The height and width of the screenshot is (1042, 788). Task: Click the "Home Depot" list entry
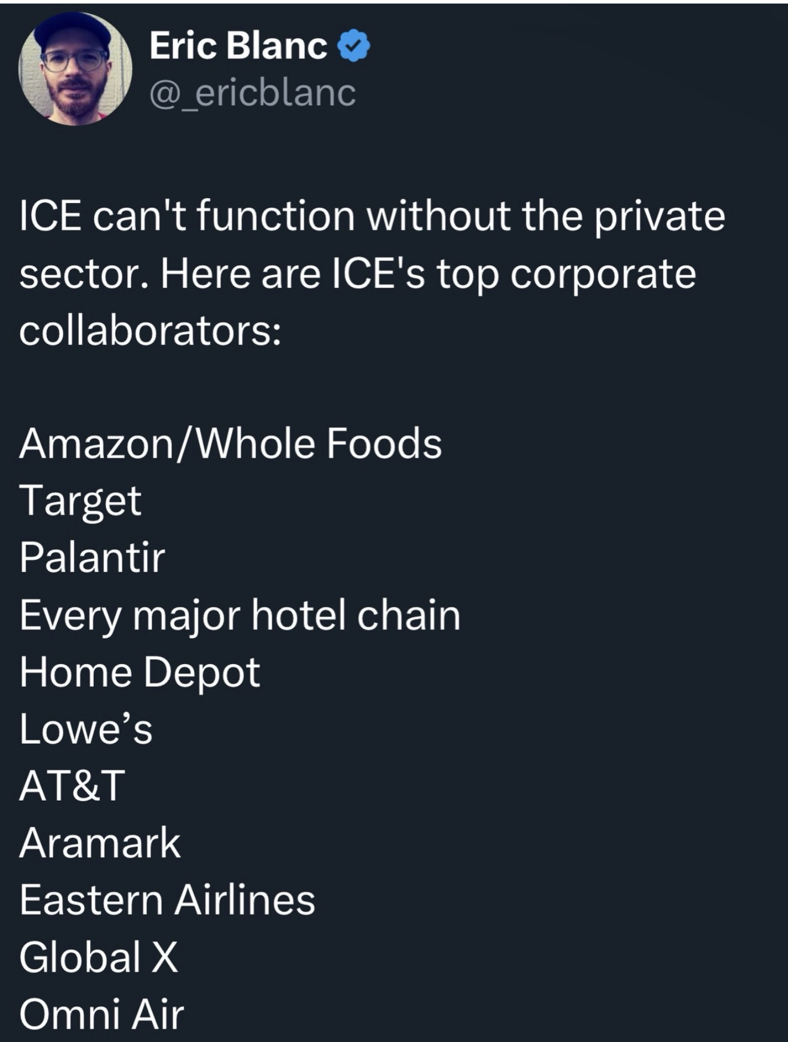click(140, 672)
